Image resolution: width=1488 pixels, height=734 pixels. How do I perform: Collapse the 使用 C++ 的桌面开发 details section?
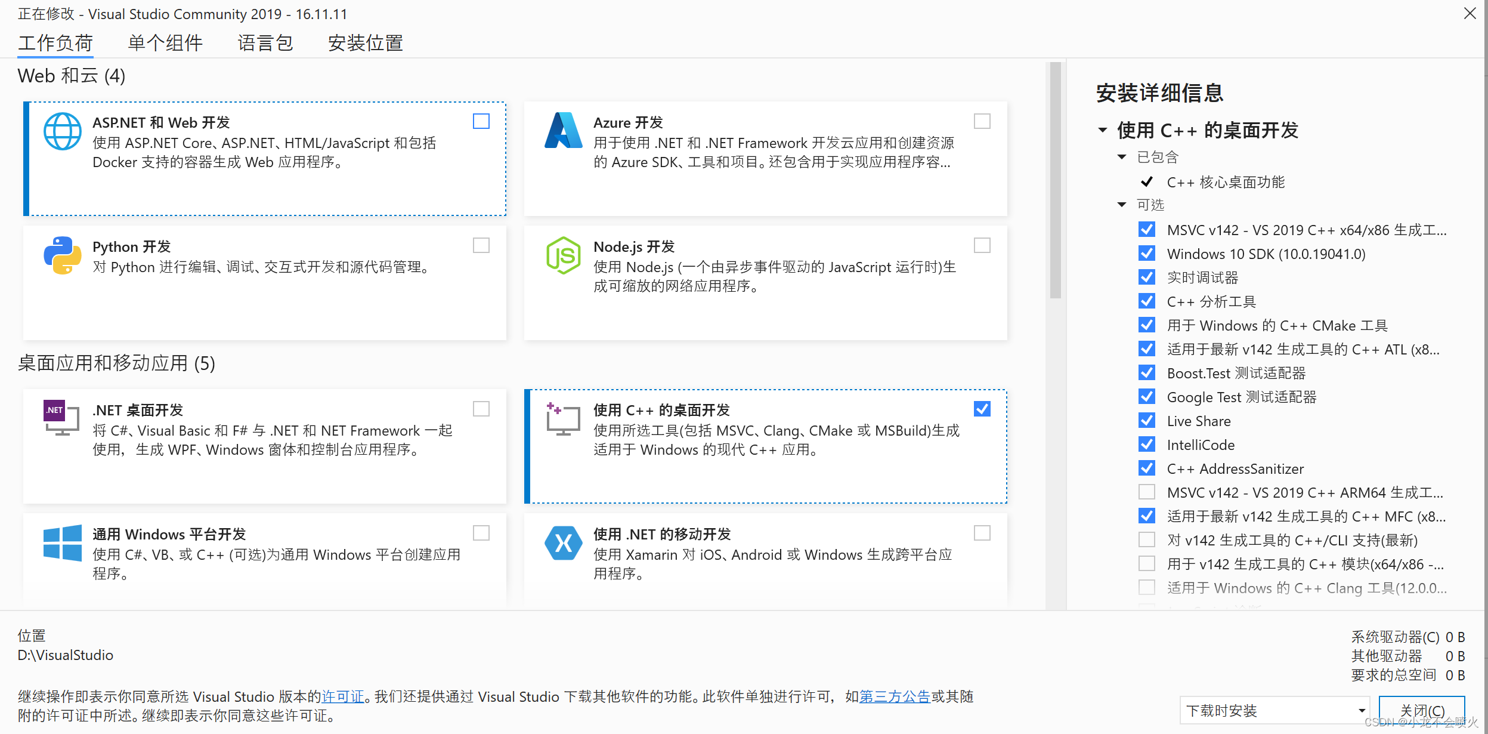pyautogui.click(x=1102, y=130)
